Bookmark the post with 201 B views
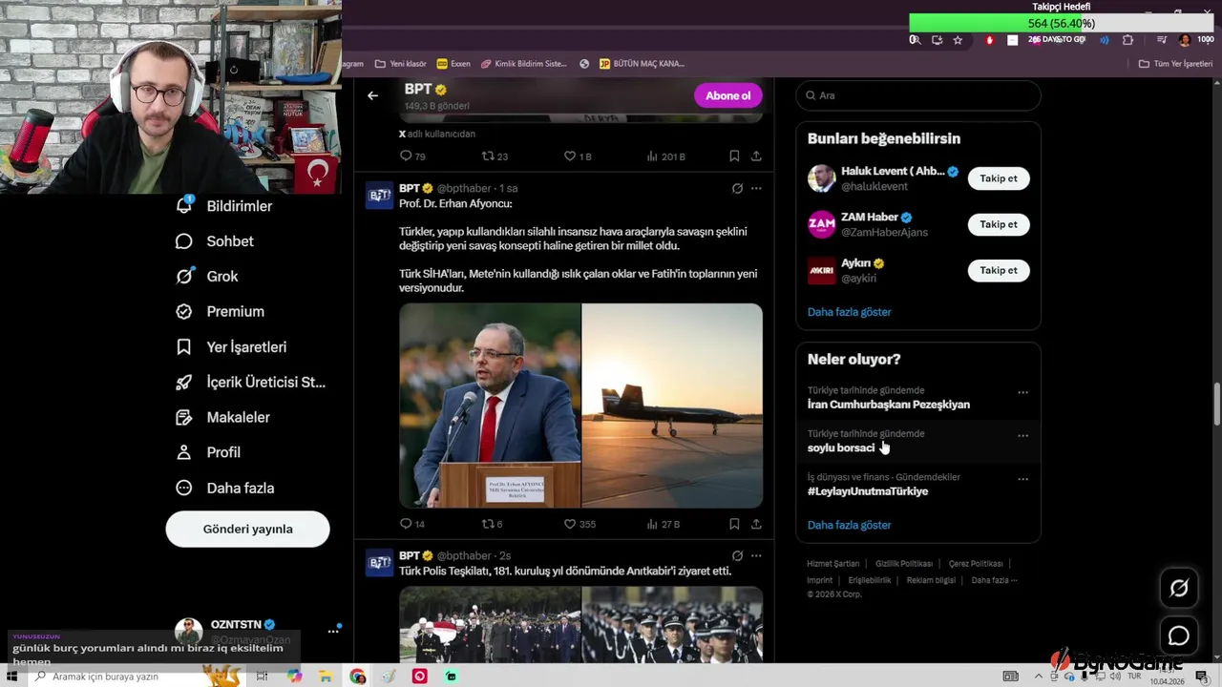 734,156
